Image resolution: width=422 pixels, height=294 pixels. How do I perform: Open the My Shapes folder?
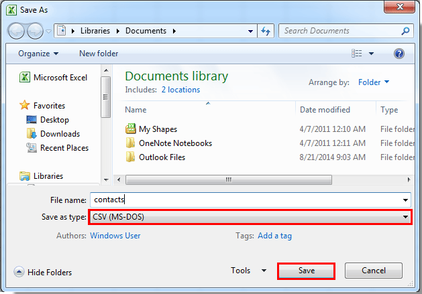[x=158, y=129]
